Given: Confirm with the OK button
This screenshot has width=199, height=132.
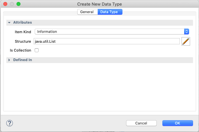Looking at the screenshot, I should coord(177,123).
